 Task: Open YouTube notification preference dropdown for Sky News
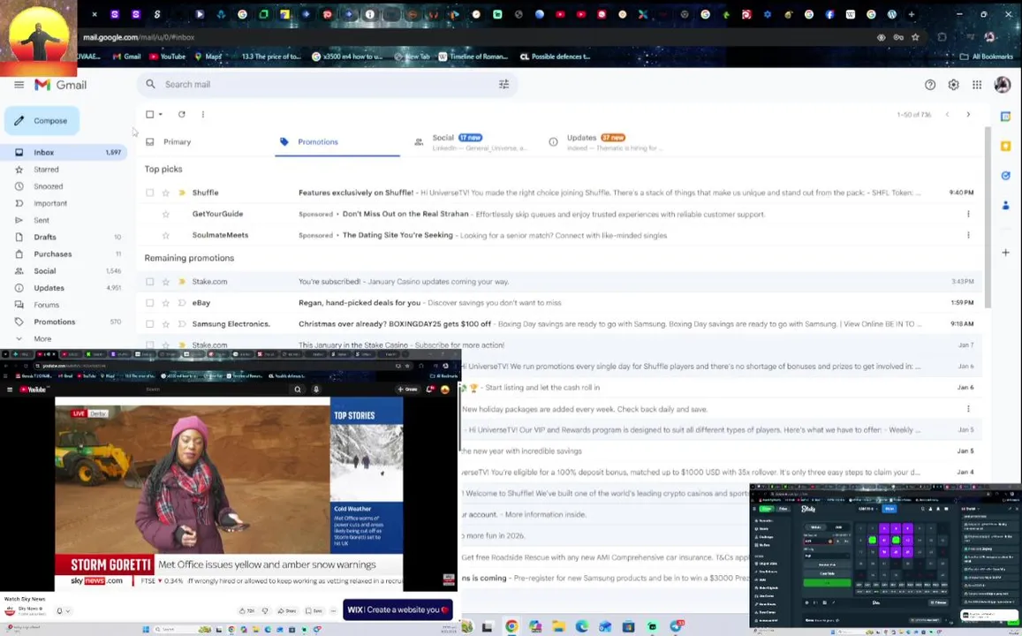click(x=64, y=610)
